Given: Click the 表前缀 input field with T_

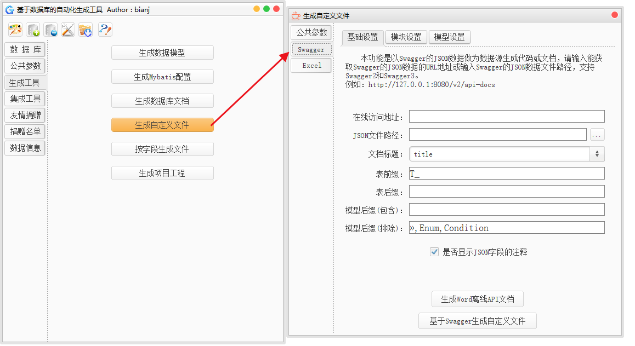Looking at the screenshot, I should coord(507,174).
